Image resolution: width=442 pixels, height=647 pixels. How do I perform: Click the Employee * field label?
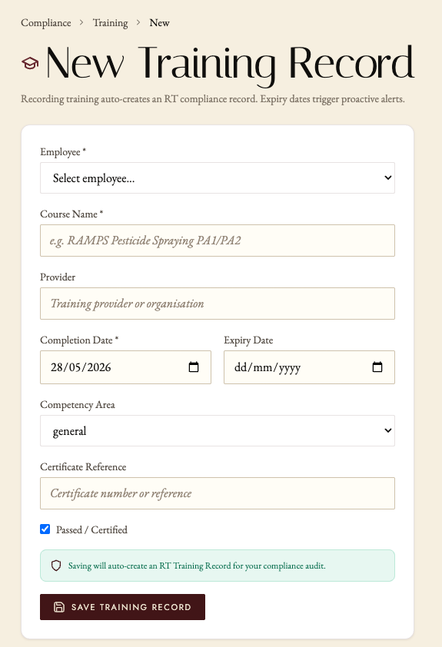(x=63, y=152)
